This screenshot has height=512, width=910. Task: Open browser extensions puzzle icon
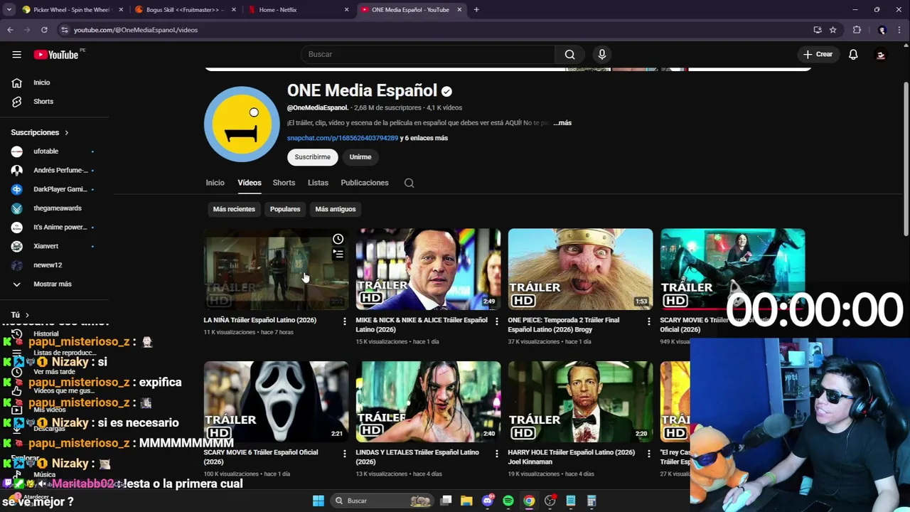[857, 30]
